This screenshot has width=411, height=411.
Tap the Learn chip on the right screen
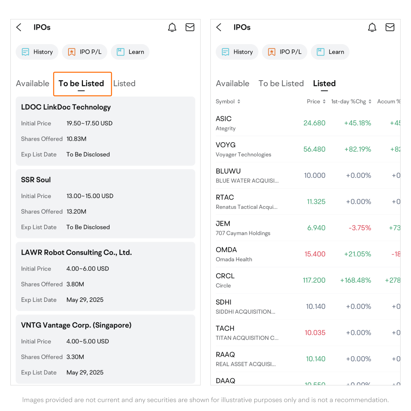coord(330,52)
